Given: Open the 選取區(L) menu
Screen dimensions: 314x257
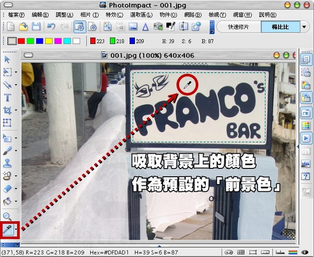Looking at the screenshot, I should 141,15.
